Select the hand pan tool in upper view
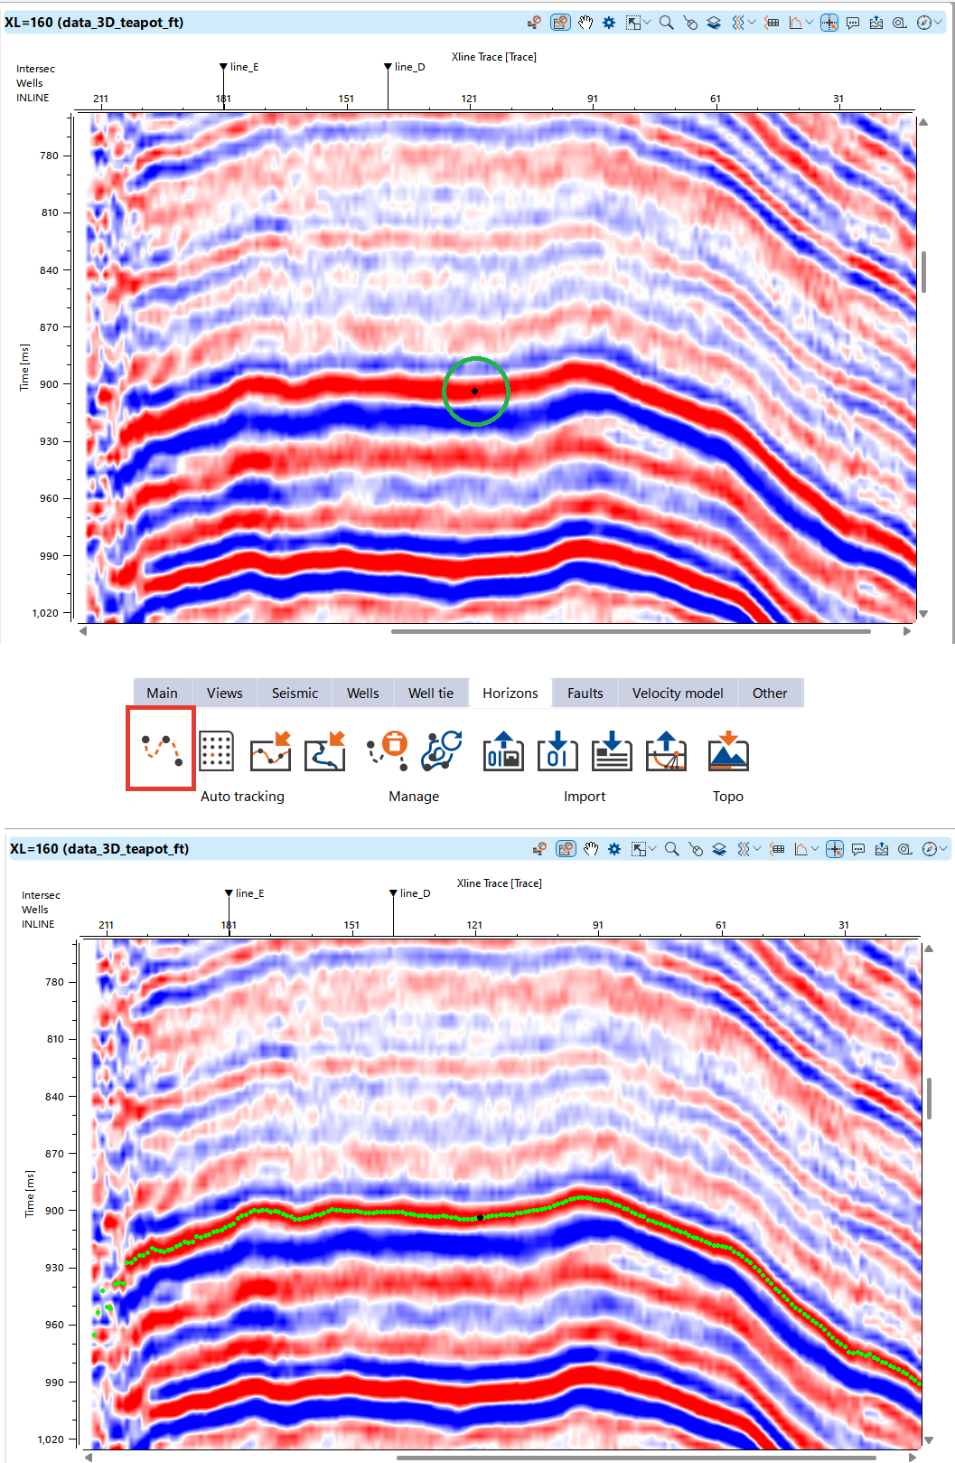The width and height of the screenshot is (955, 1463). click(585, 23)
